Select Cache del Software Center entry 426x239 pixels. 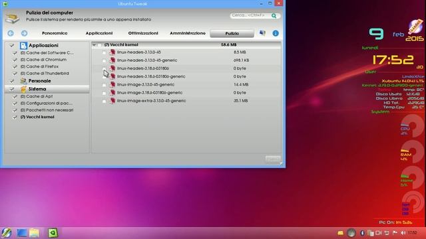point(47,53)
